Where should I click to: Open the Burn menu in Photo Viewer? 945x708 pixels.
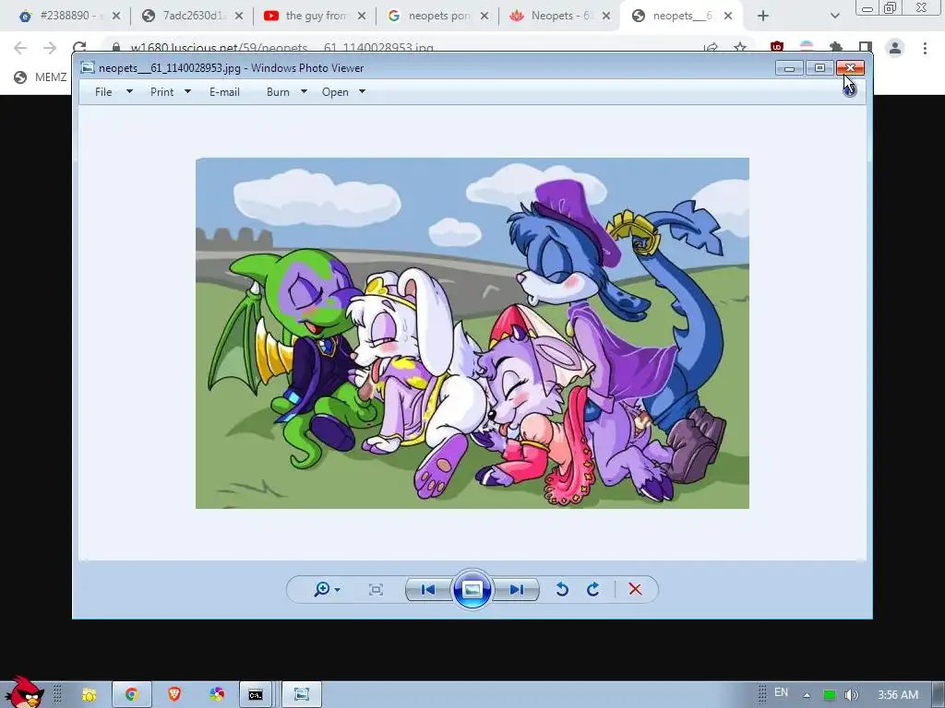click(278, 92)
